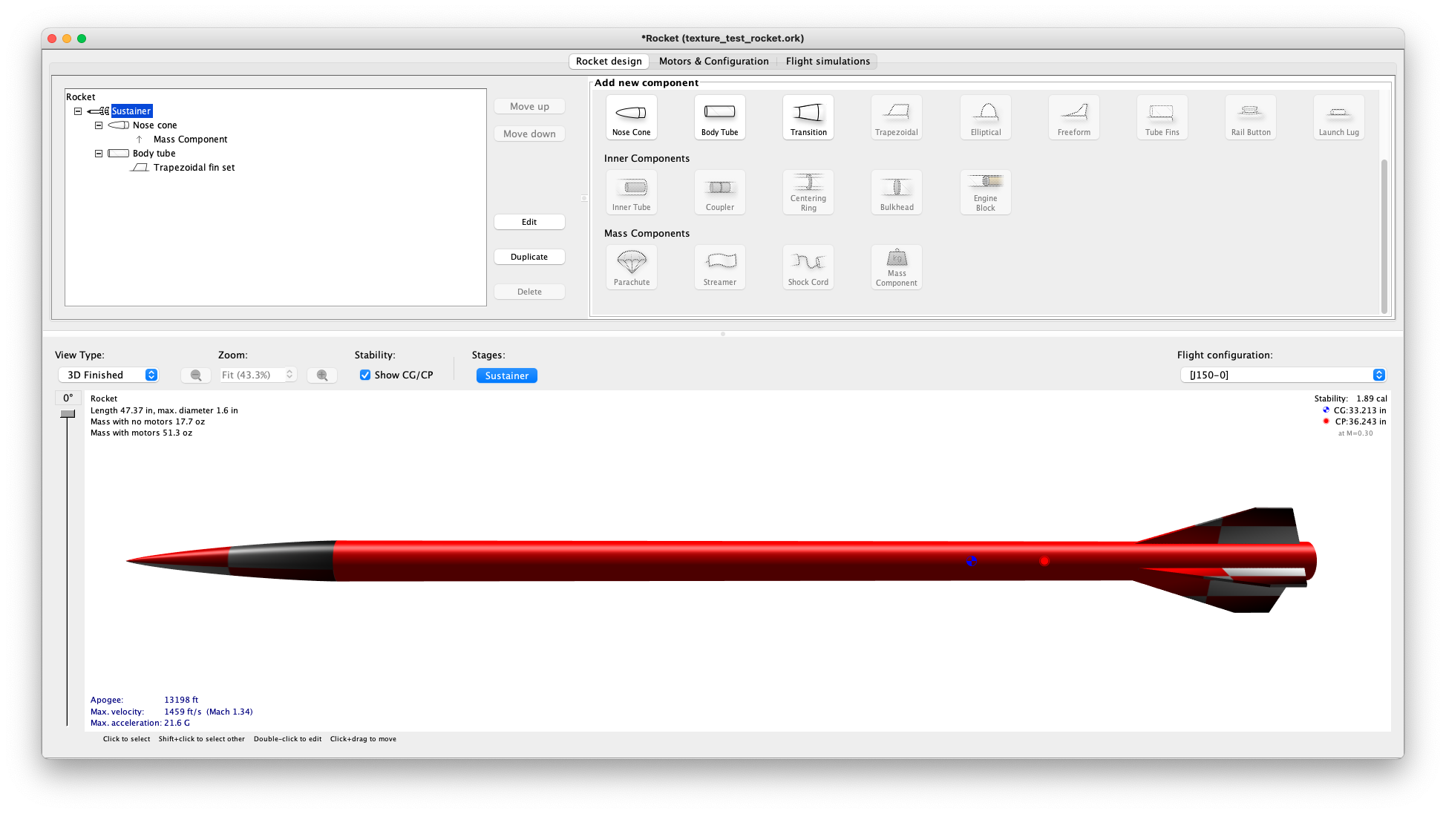Add an Inner Tube
This screenshot has height=814, width=1446.
click(630, 192)
